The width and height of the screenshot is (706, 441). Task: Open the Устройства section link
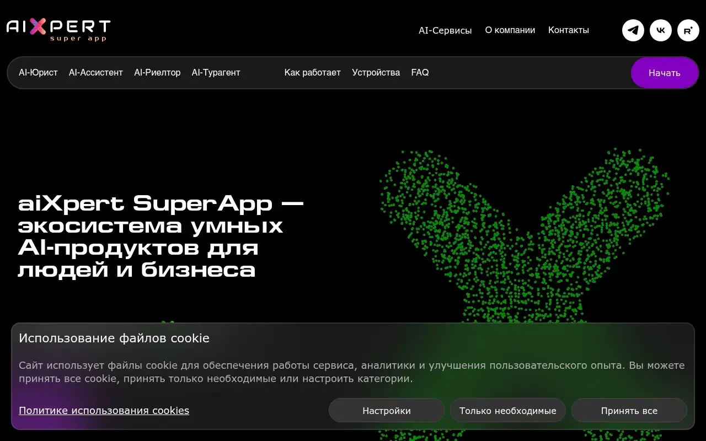click(376, 73)
